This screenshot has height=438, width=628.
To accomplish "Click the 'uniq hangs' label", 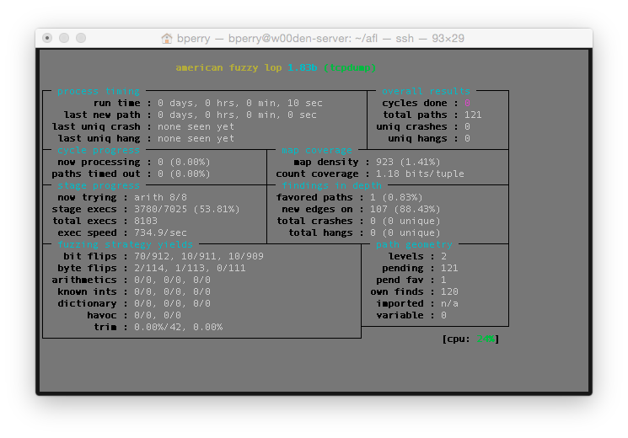I will [417, 138].
